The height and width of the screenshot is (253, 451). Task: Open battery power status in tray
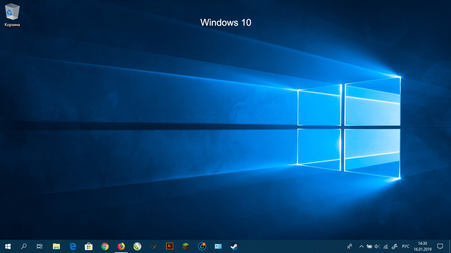pos(369,246)
